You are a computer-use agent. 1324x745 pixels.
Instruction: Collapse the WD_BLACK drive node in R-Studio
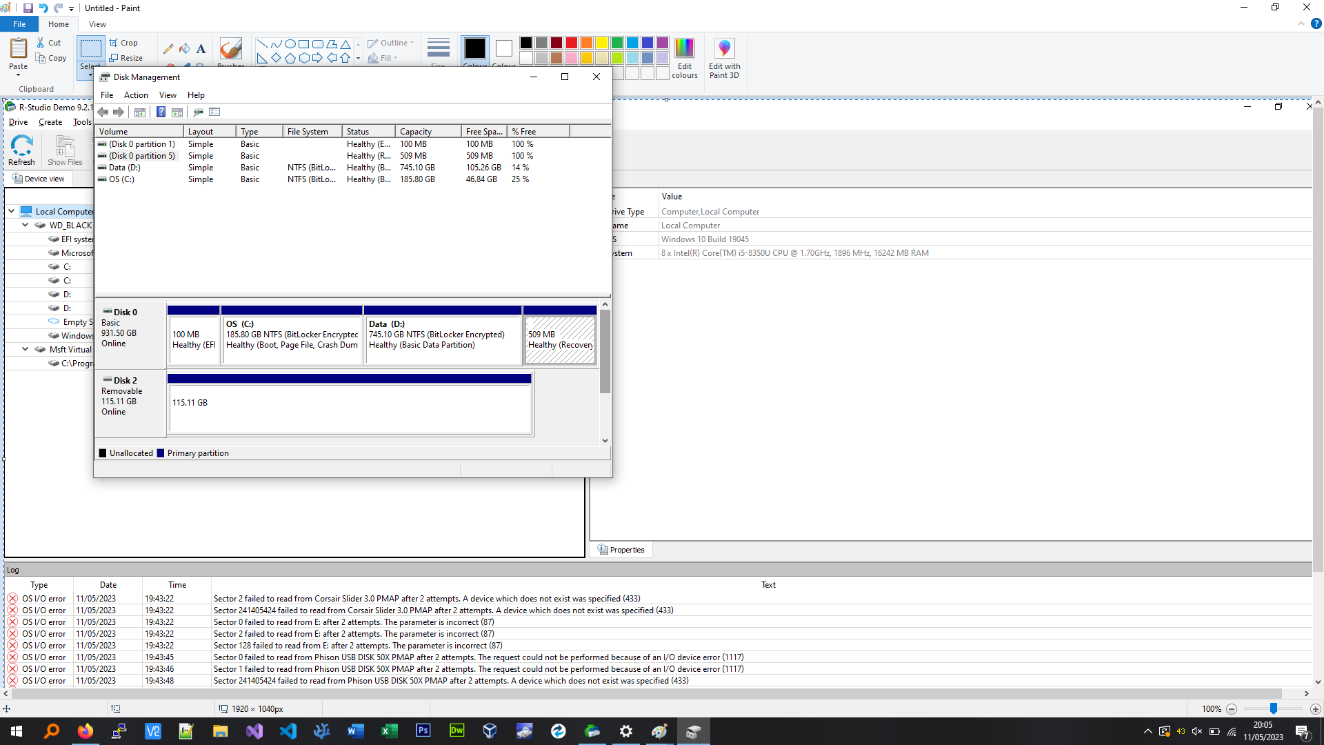coord(26,225)
